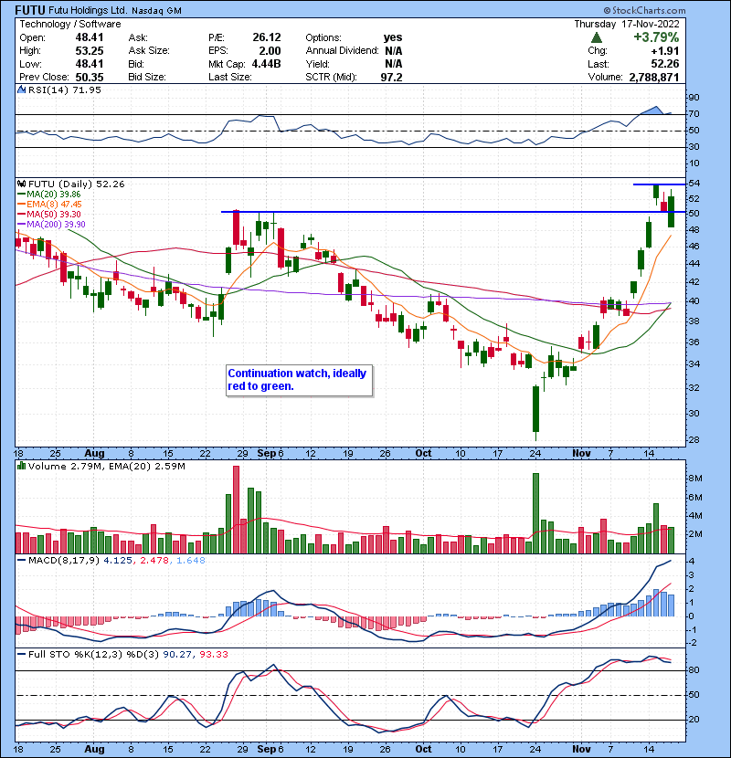Click the Volume value 2,788,871
Viewport: 731px width, 758px height.
click(654, 77)
